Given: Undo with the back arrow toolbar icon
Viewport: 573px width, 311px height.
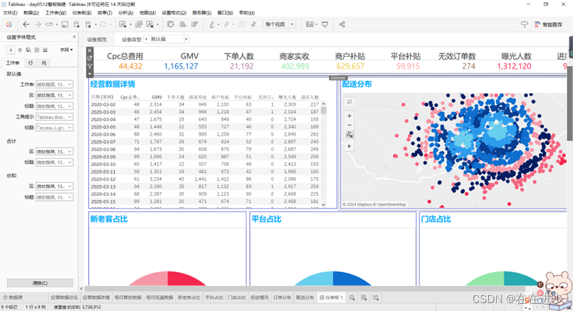Looking at the screenshot, I should [x=26, y=24].
